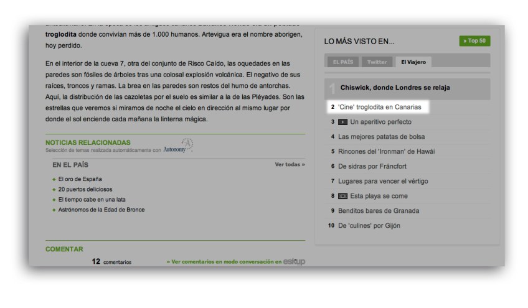Open 'Astrónomos de la Edad de Bronce'
Screen dimensions: 528x308
tap(101, 210)
